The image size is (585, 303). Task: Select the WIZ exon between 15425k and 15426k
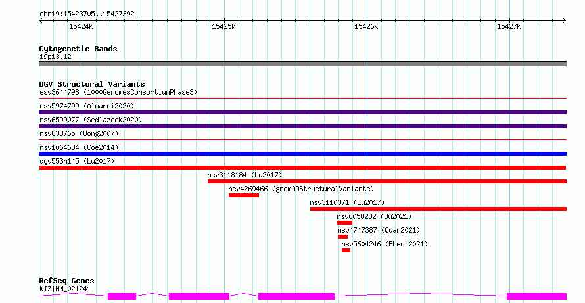[296, 296]
